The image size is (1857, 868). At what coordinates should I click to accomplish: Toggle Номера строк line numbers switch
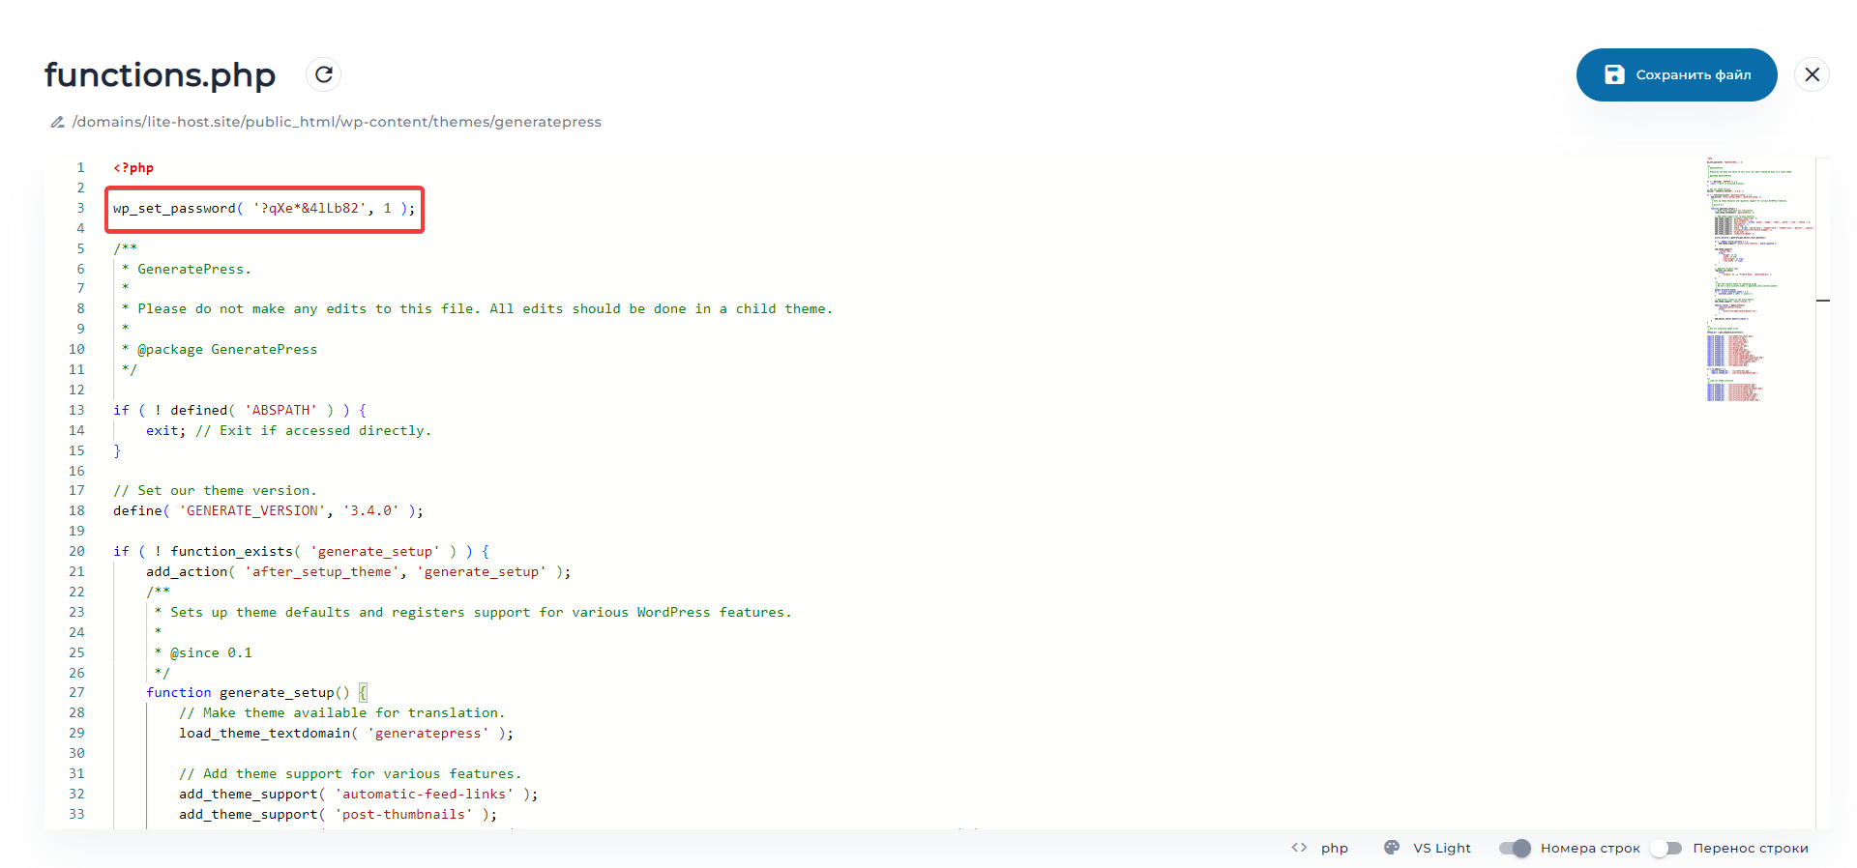click(x=1515, y=848)
